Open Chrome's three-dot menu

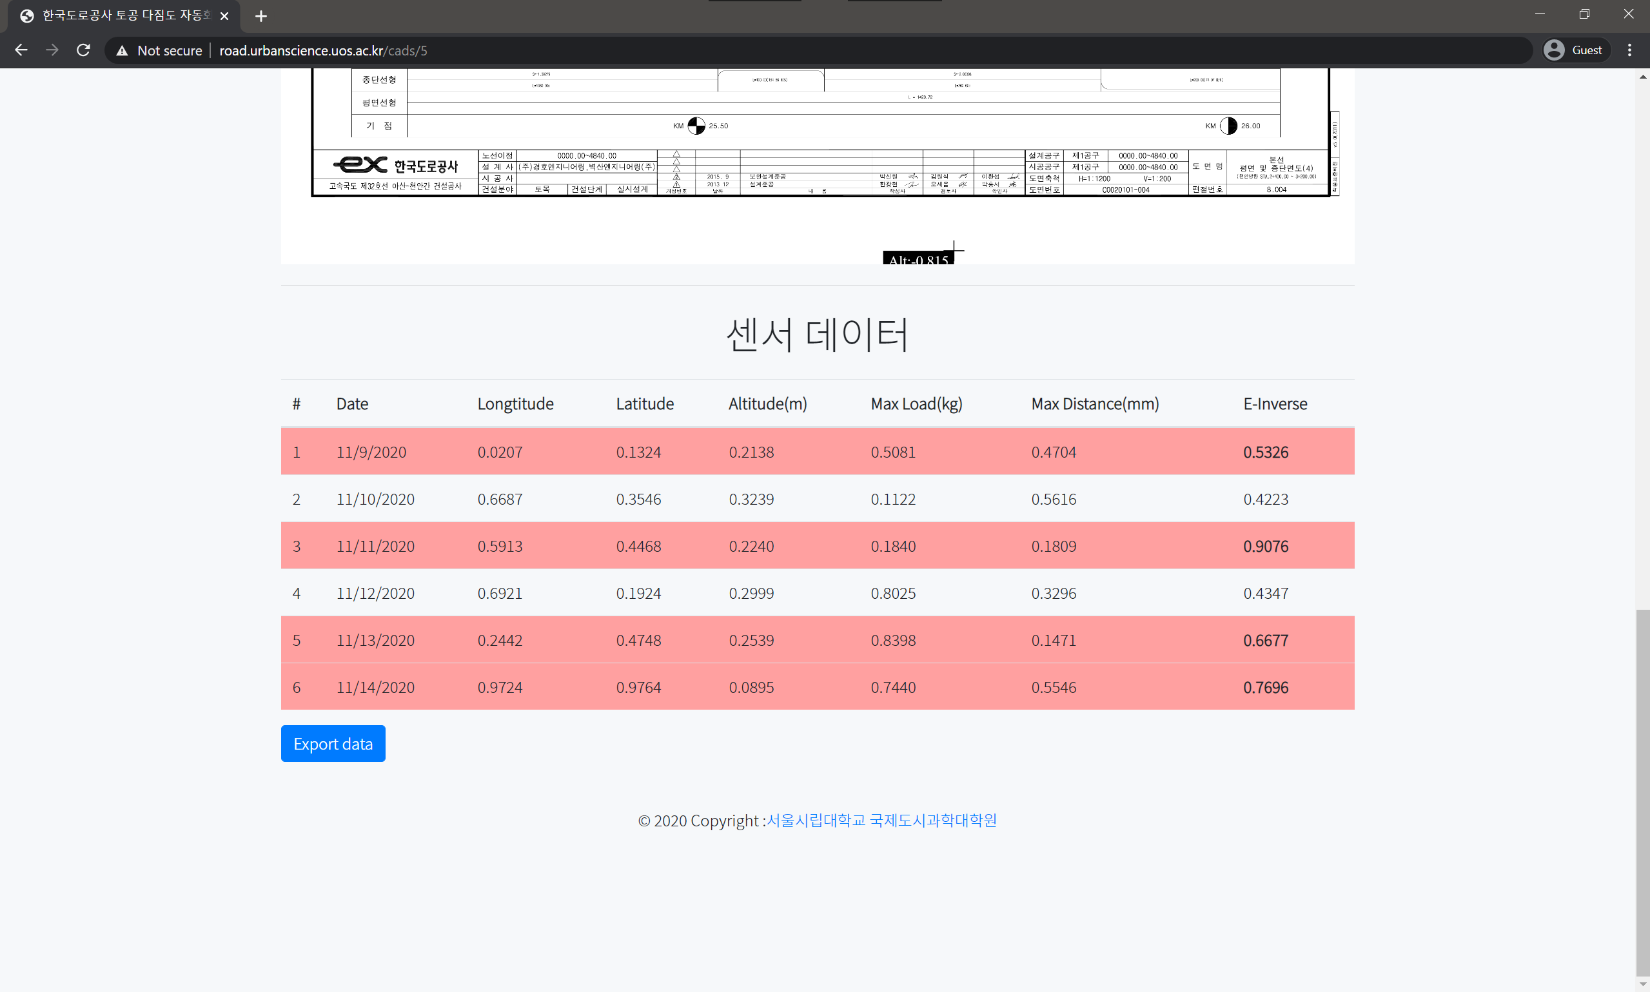[1629, 50]
